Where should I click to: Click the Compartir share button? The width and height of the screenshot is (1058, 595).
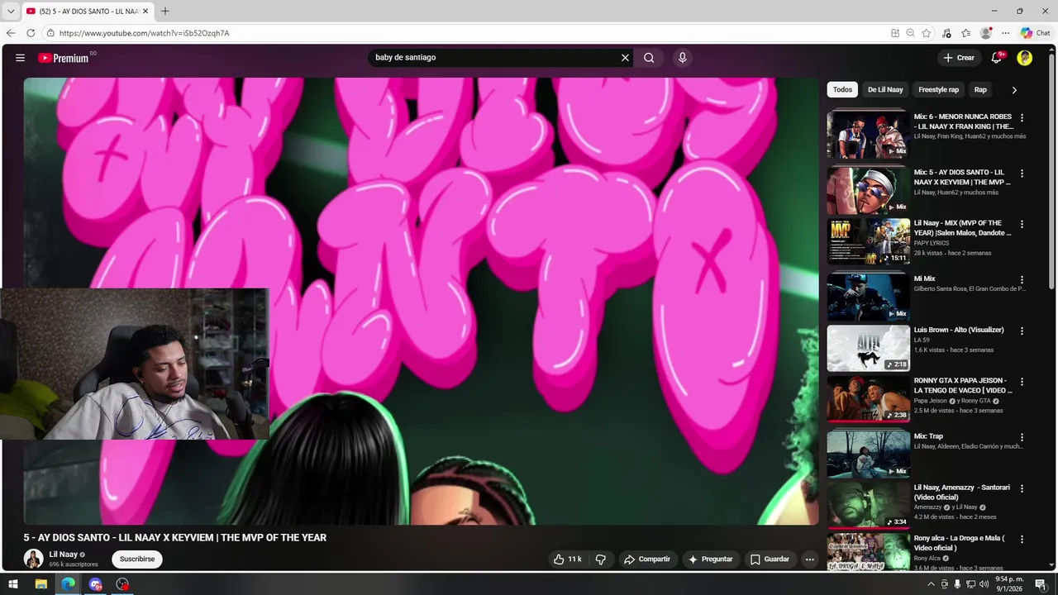(x=647, y=559)
